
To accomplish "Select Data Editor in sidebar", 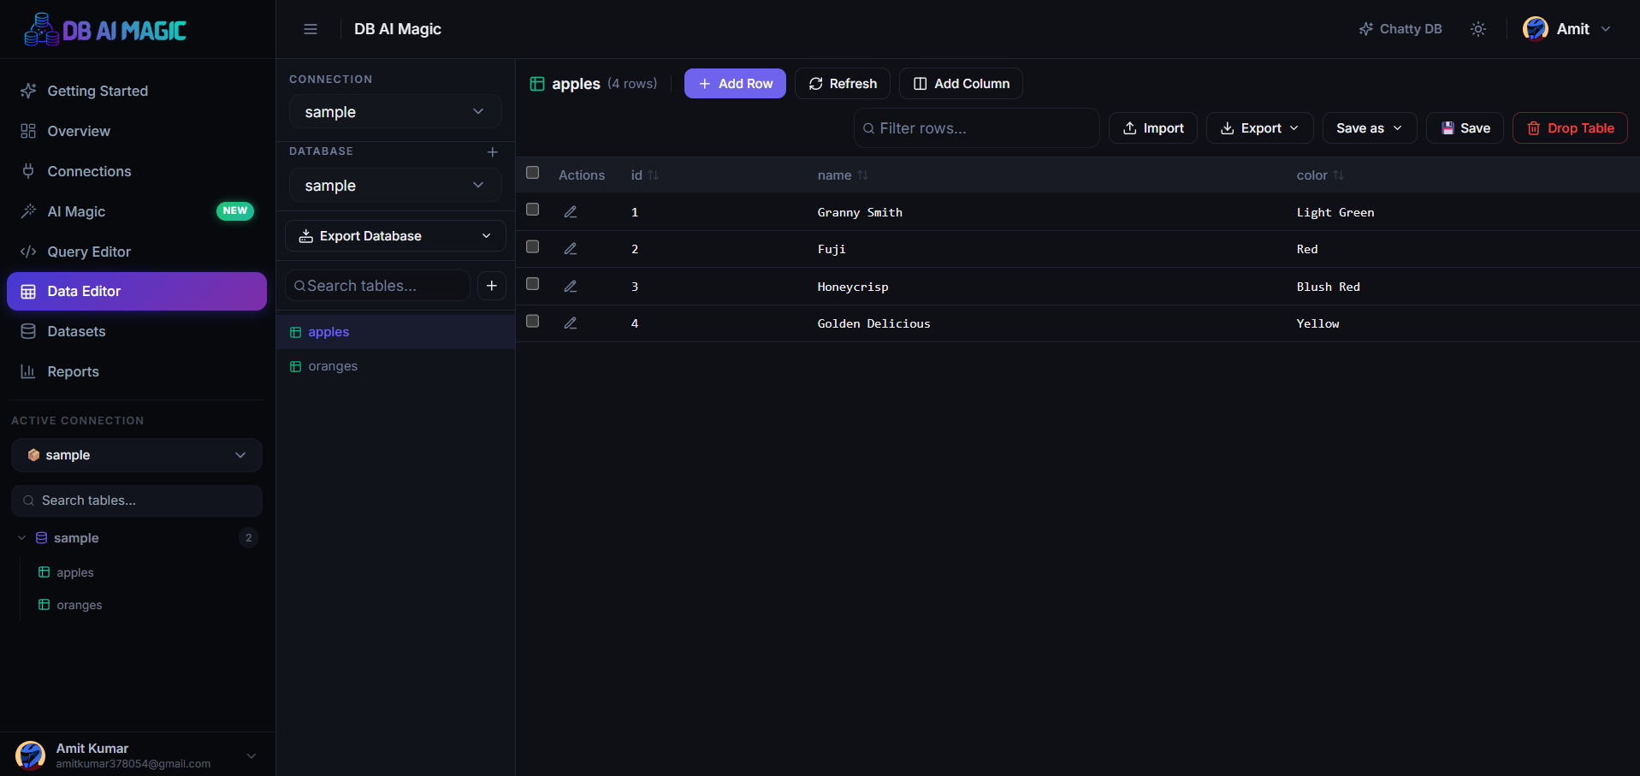I will click(x=137, y=291).
